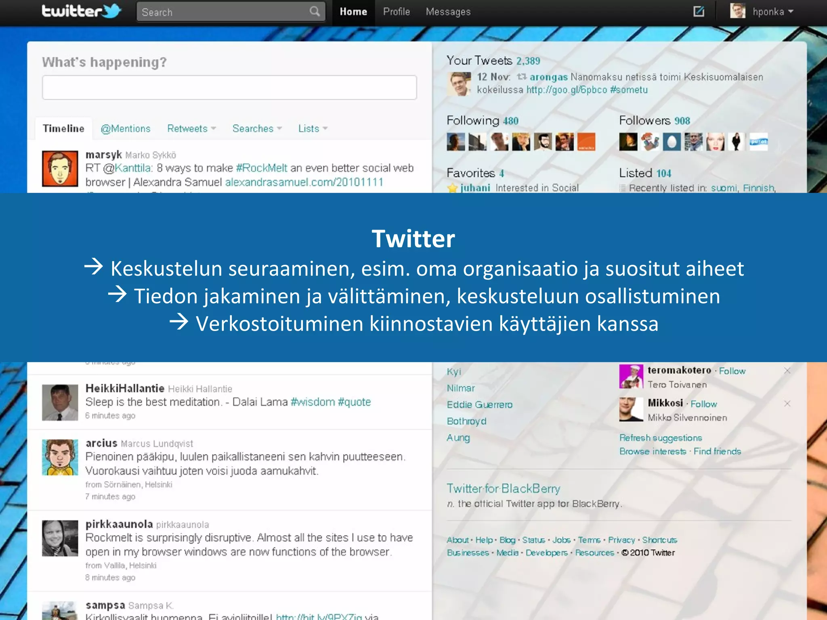
Task: Click arongas username in Your Tweets
Action: 548,77
